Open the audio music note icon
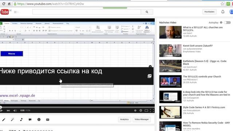Viewport: 233px width, 131px height. coord(21,120)
